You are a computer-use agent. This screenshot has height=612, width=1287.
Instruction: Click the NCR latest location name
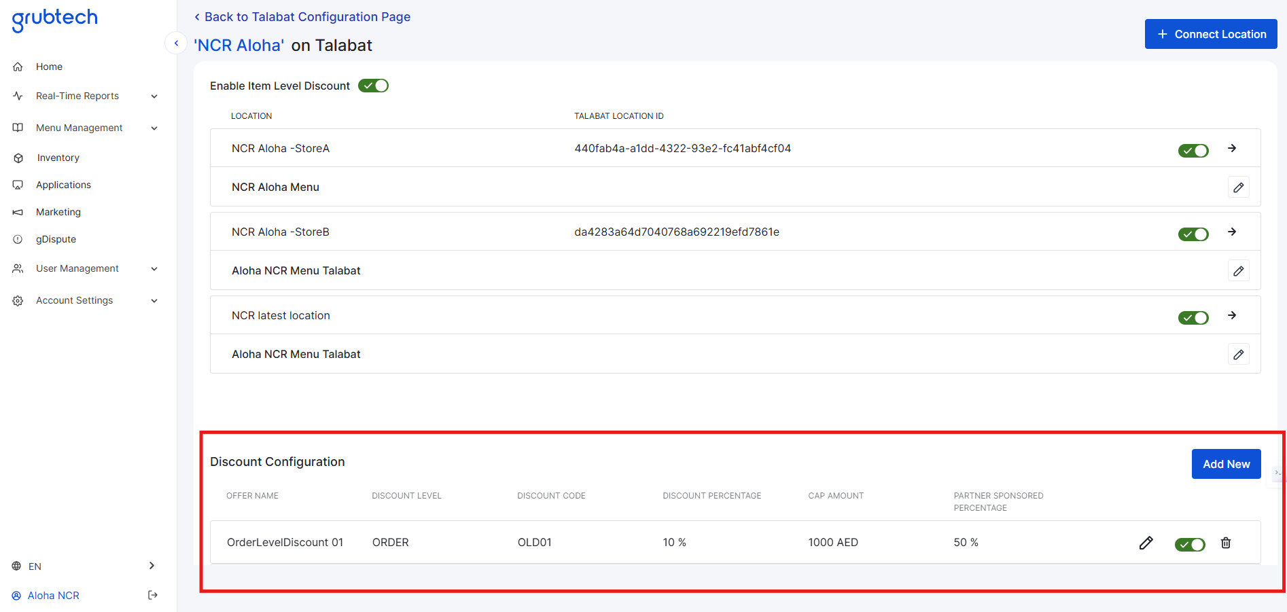point(281,315)
